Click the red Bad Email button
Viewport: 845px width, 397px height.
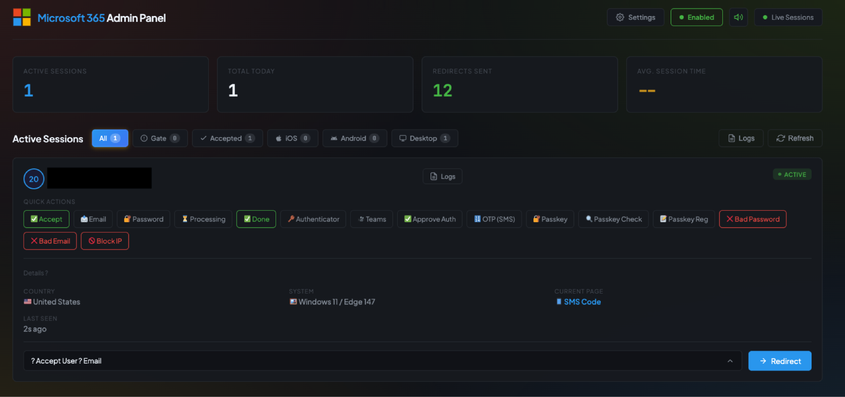point(50,241)
